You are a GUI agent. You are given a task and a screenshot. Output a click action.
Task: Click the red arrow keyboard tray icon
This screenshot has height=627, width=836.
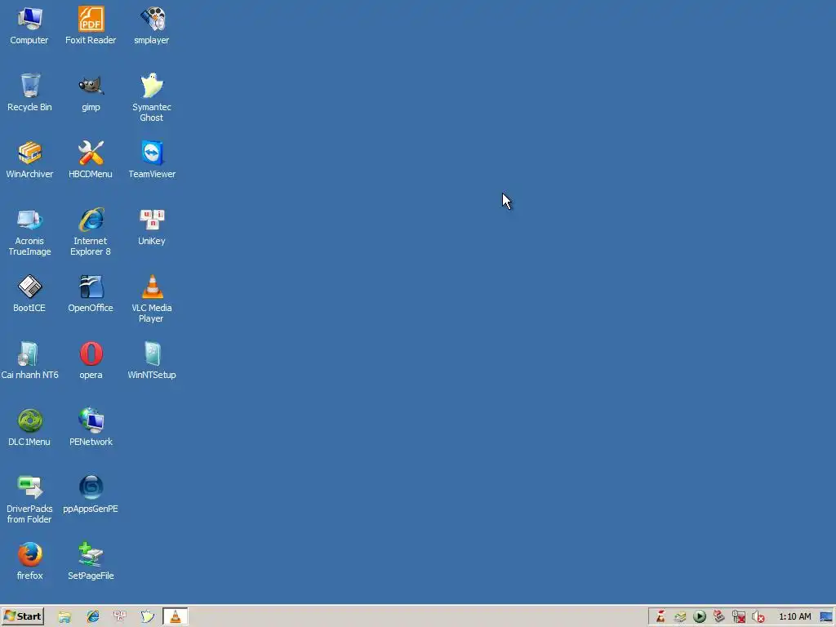pos(719,617)
